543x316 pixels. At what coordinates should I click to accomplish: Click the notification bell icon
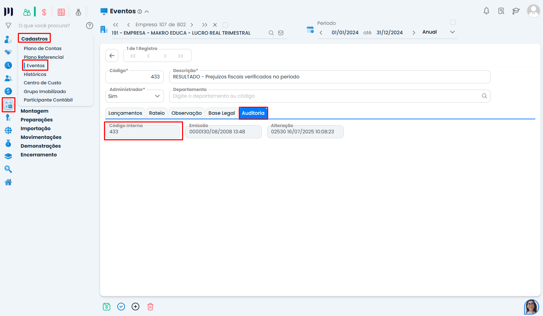pyautogui.click(x=486, y=11)
